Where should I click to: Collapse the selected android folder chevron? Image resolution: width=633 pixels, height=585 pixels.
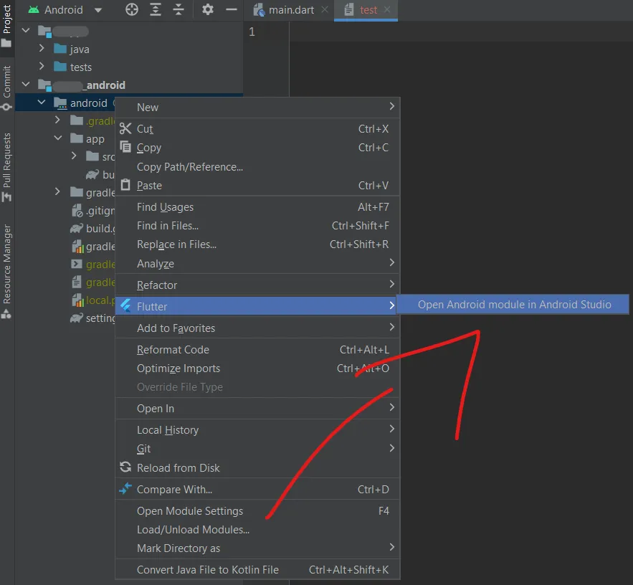pos(41,103)
